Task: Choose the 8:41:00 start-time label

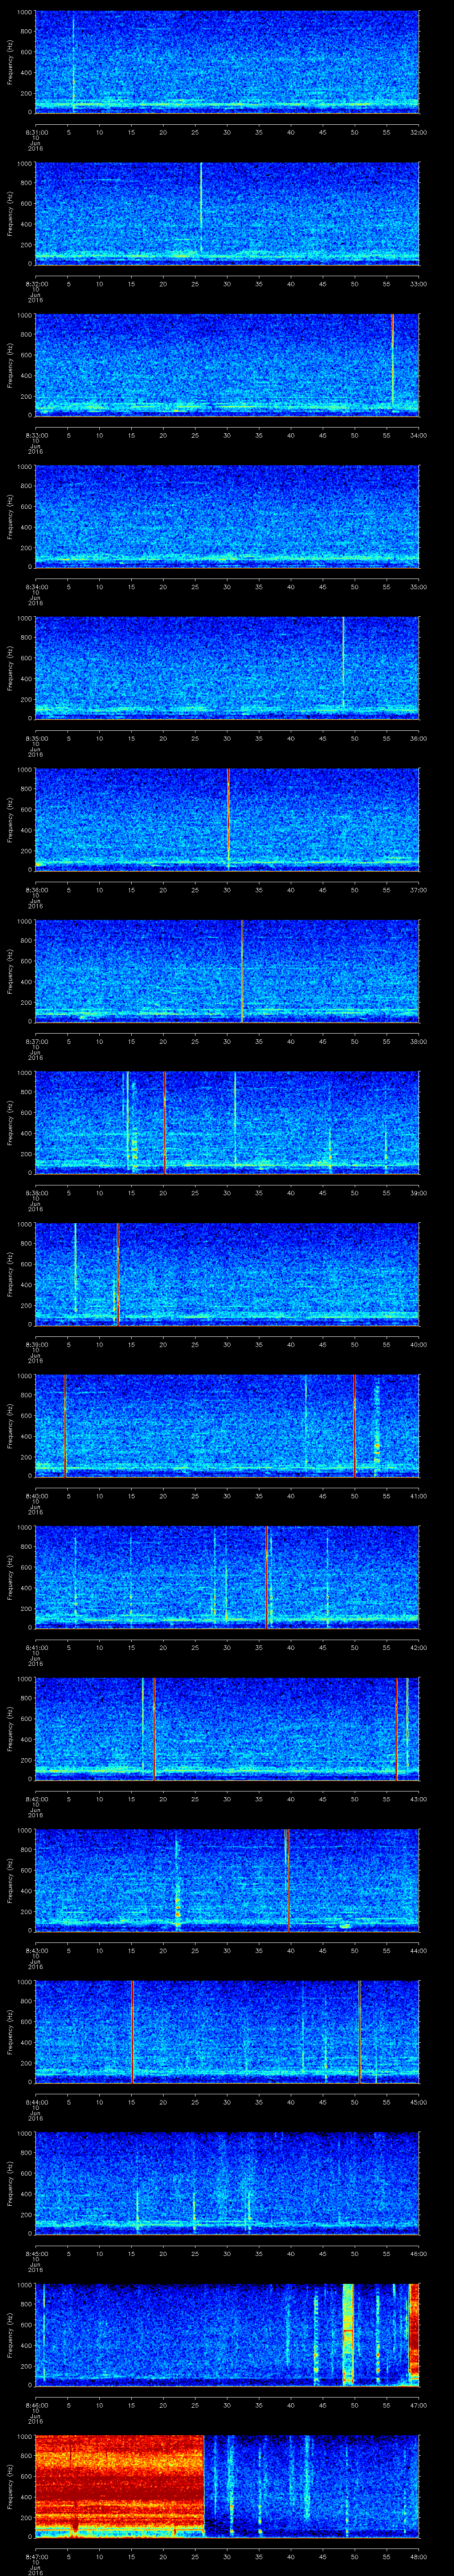Action: tap(36, 1647)
